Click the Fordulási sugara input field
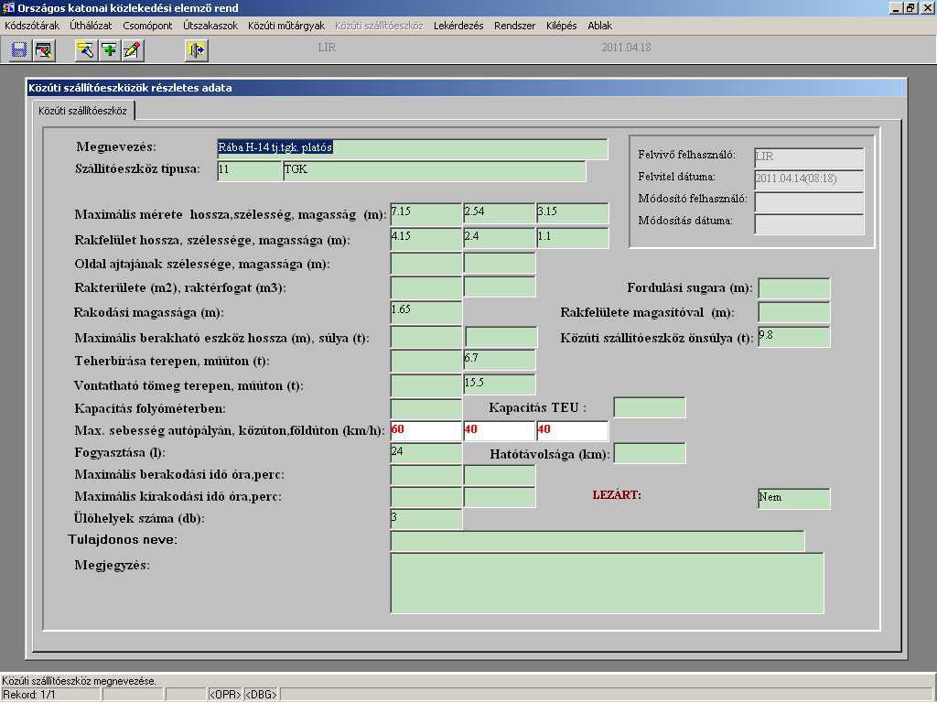The width and height of the screenshot is (937, 703). (x=794, y=288)
